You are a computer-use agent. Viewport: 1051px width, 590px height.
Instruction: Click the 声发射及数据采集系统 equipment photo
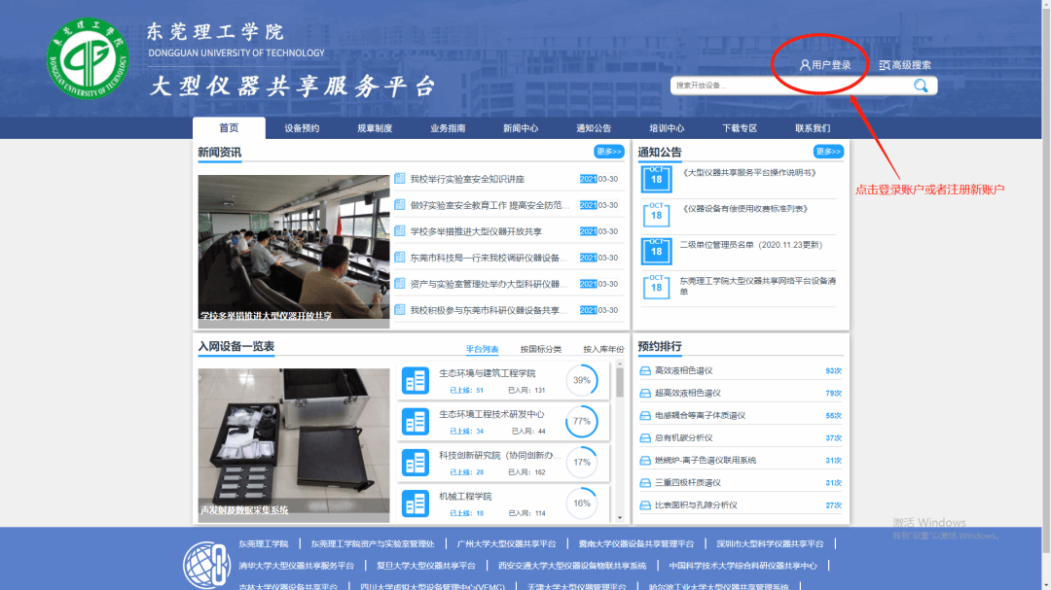294,445
